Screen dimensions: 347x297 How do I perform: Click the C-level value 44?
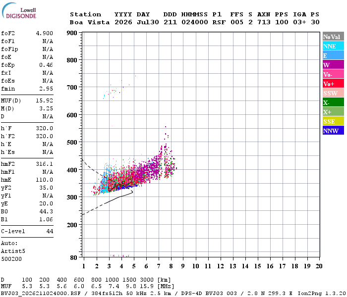50,231
